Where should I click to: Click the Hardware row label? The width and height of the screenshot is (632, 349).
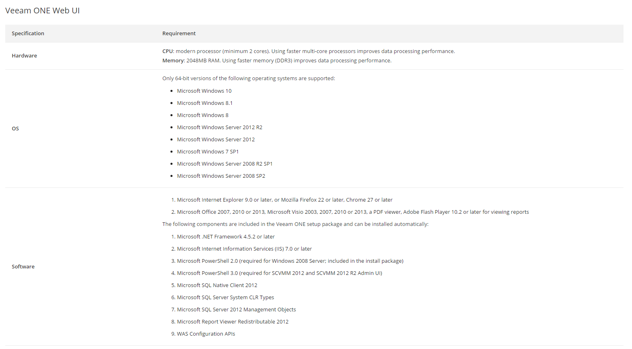[x=24, y=56]
